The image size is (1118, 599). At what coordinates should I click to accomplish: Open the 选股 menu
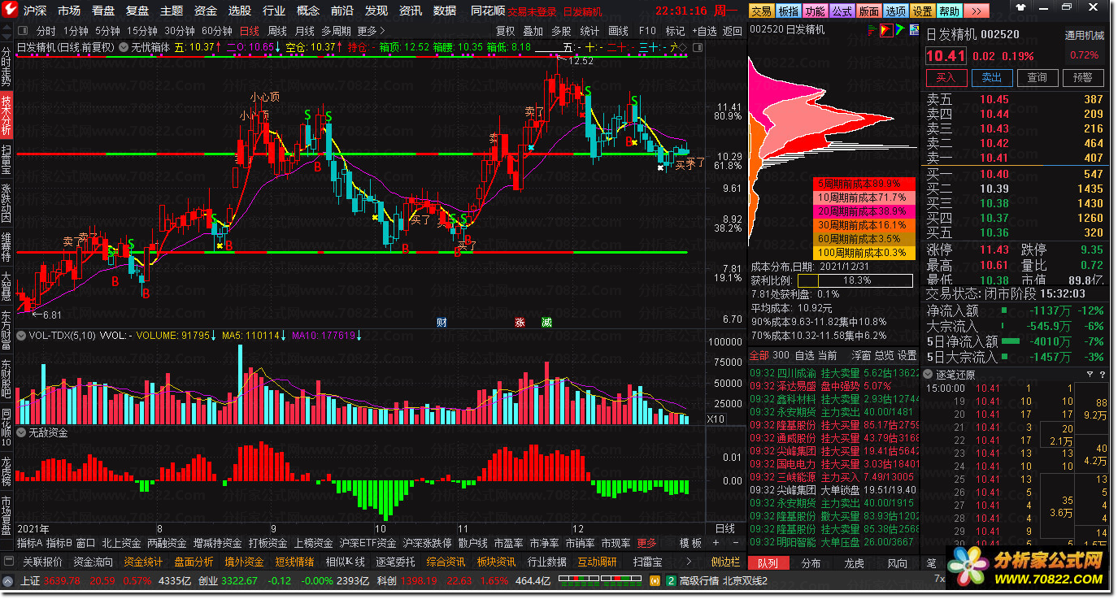tap(239, 11)
